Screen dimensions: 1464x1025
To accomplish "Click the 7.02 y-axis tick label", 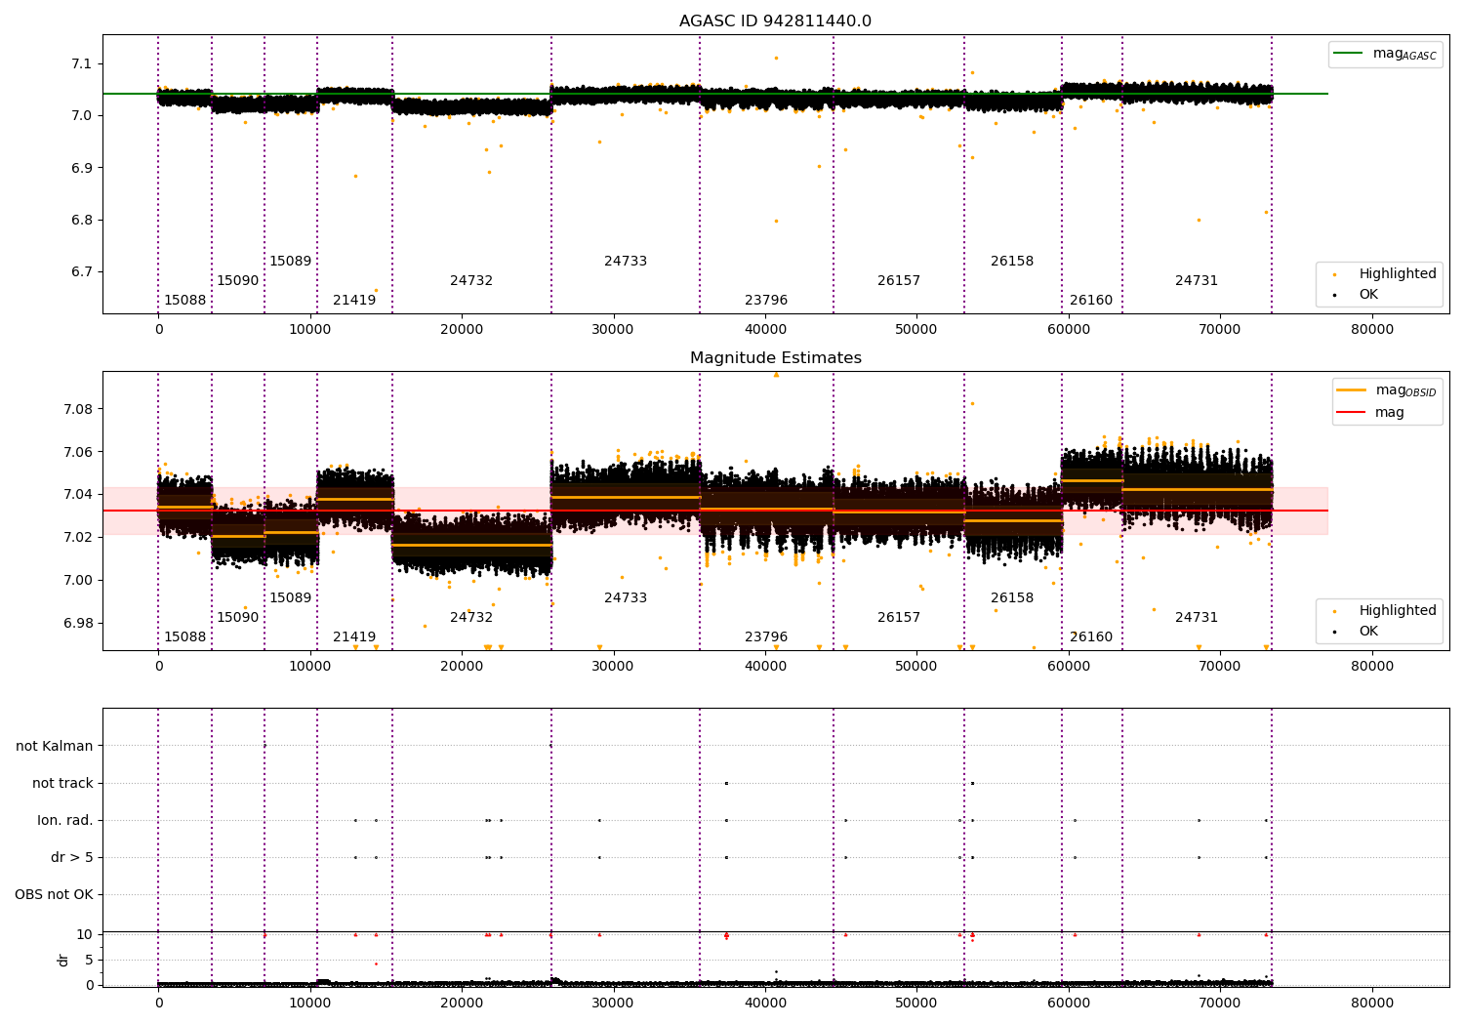I will [78, 537].
